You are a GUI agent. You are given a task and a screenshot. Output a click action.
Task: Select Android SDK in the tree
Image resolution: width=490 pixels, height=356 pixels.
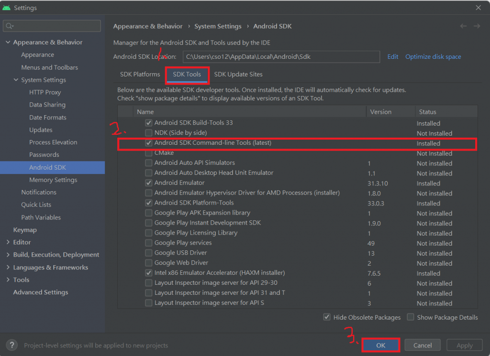[x=52, y=167]
